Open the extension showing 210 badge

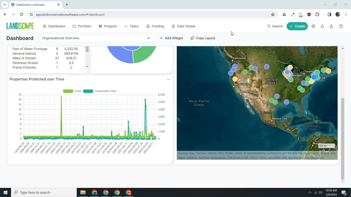pos(301,15)
